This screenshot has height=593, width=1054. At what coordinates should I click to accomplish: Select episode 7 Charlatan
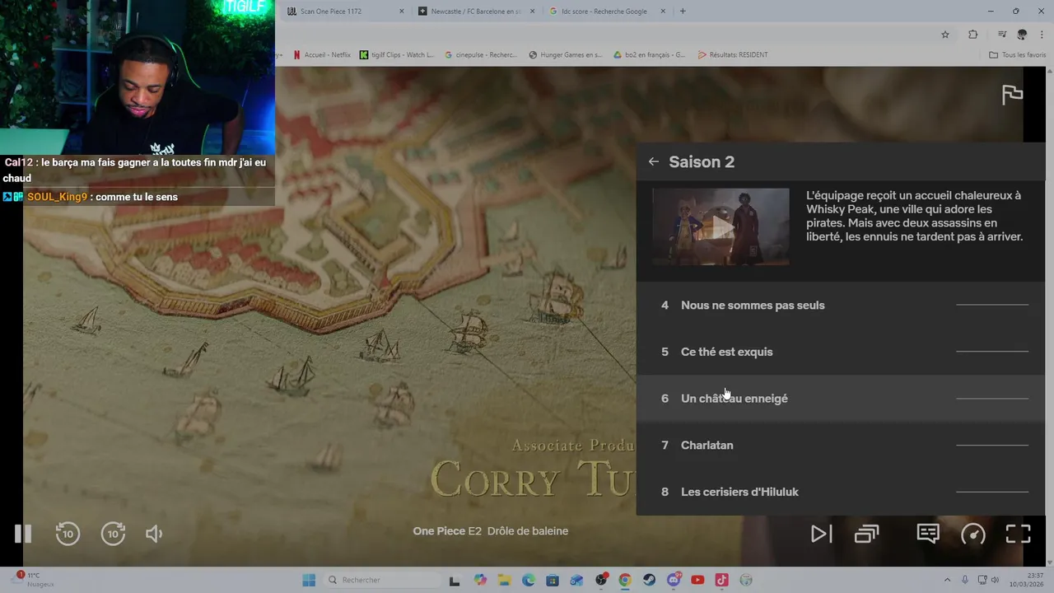tap(840, 445)
